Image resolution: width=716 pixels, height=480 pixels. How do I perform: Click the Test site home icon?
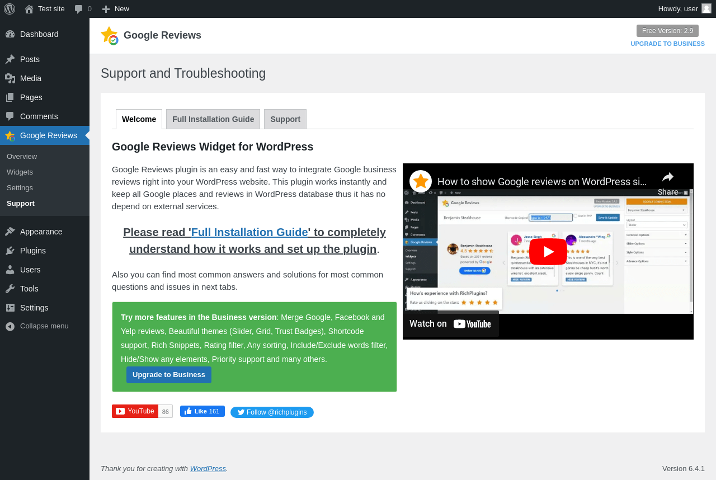click(x=29, y=8)
